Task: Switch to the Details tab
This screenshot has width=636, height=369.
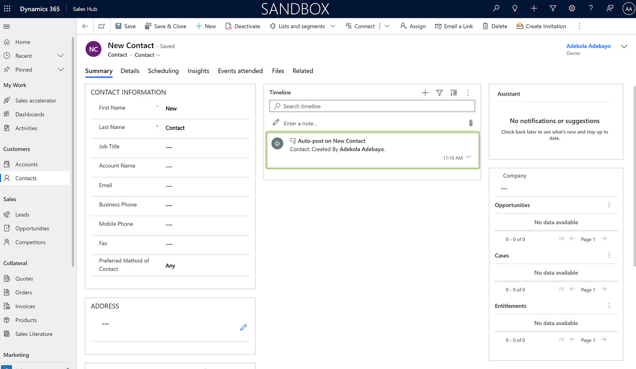Action: coord(130,71)
